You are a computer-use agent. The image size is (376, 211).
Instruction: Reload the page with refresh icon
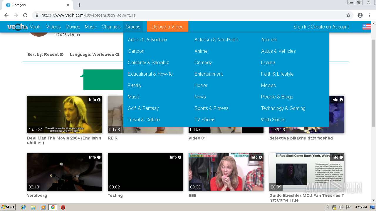pyautogui.click(x=25, y=15)
